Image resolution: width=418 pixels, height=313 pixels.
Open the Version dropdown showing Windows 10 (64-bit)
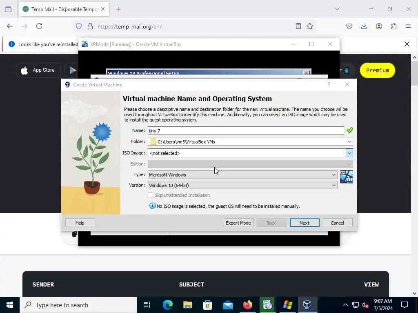click(242, 185)
